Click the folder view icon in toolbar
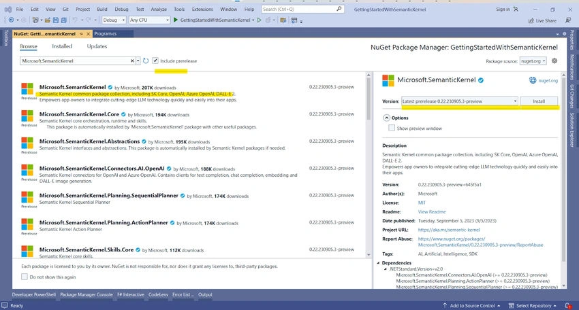This screenshot has width=579, height=310. click(x=283, y=20)
